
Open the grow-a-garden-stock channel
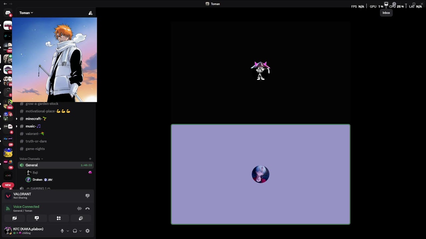click(x=42, y=104)
